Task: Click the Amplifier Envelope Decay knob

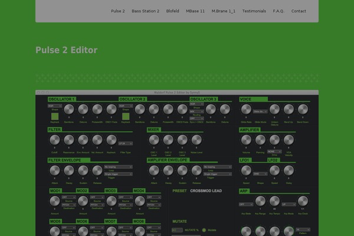Action: [168, 171]
